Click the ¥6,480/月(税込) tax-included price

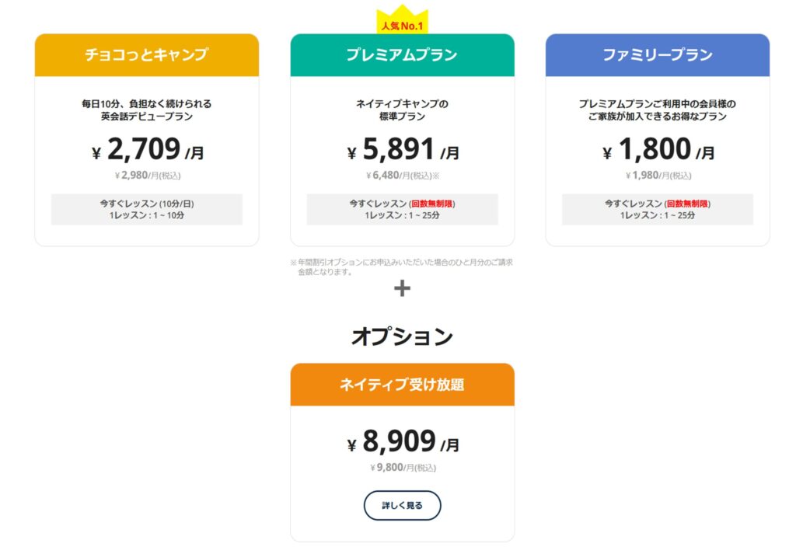[x=403, y=176]
